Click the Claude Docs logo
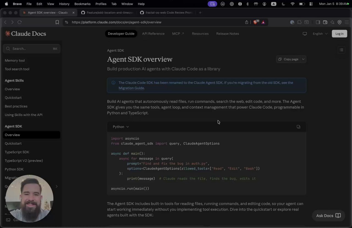This screenshot has height=228, width=352. (25, 34)
